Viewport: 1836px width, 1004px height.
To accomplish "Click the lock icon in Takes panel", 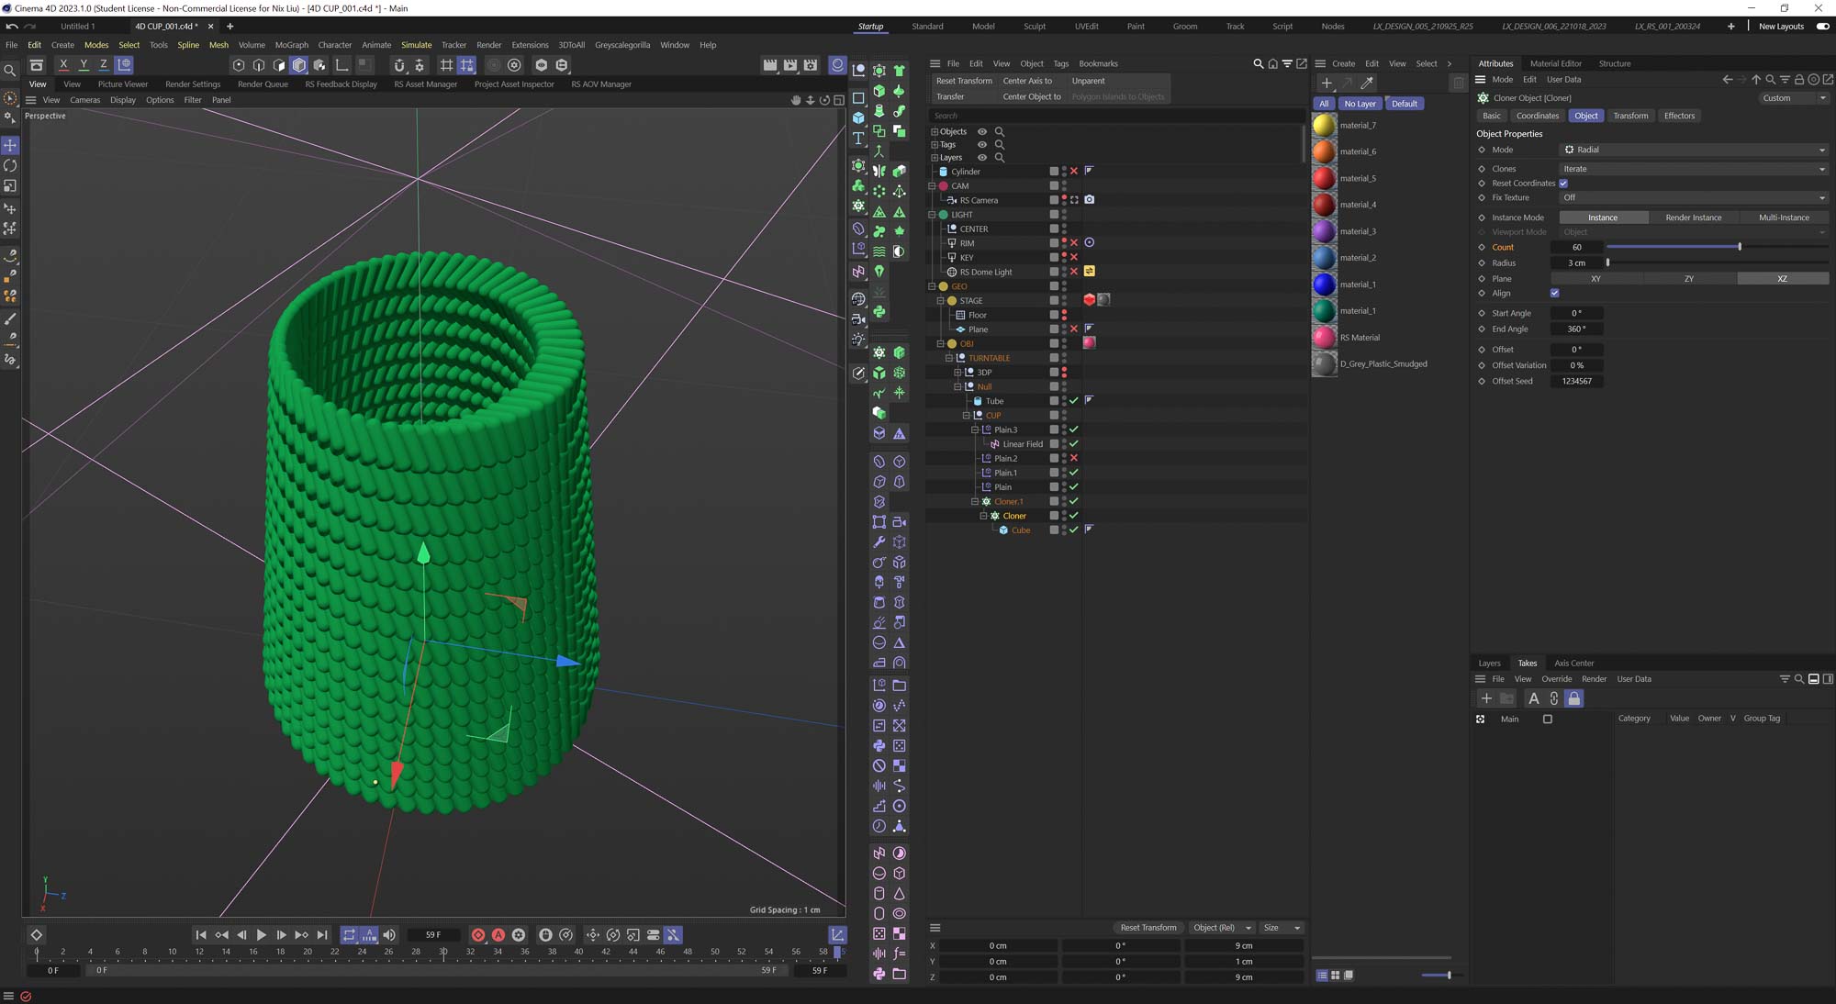I will 1573,698.
